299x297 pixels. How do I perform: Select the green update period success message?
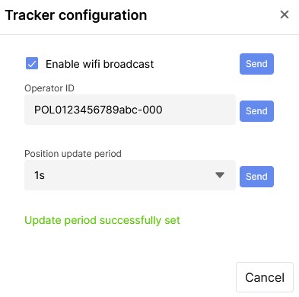click(x=102, y=220)
